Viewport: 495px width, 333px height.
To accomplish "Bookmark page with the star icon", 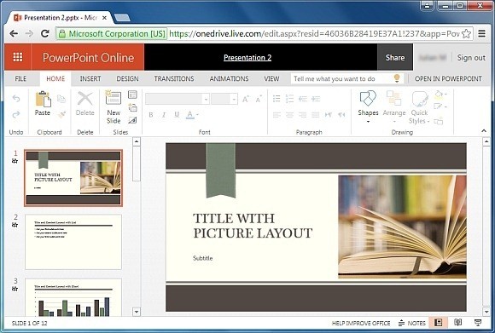I will tap(466, 34).
